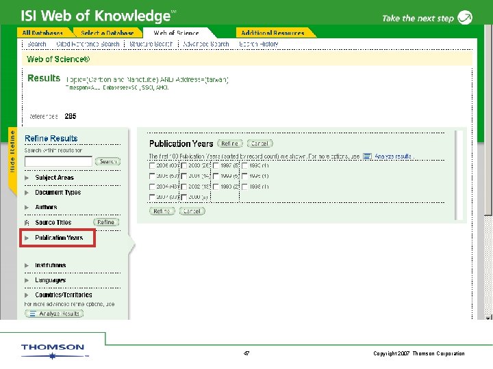Expand the Source Titles section arrow

(27, 223)
